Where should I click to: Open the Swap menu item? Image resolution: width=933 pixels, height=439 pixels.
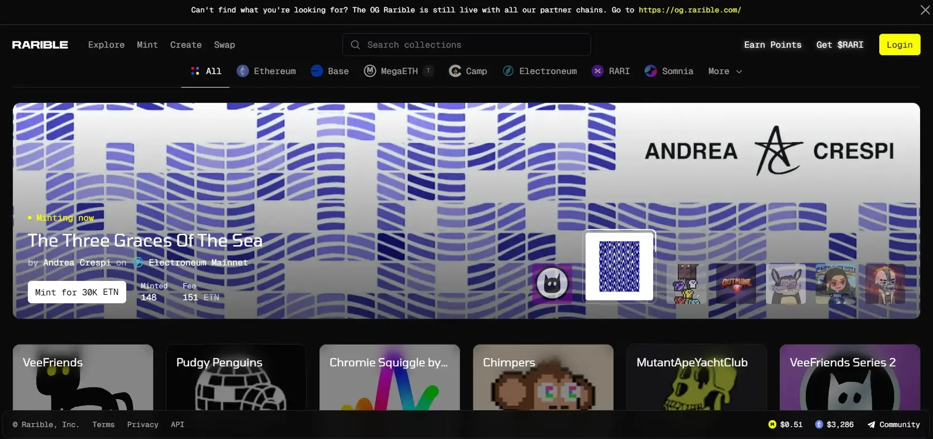tap(224, 45)
